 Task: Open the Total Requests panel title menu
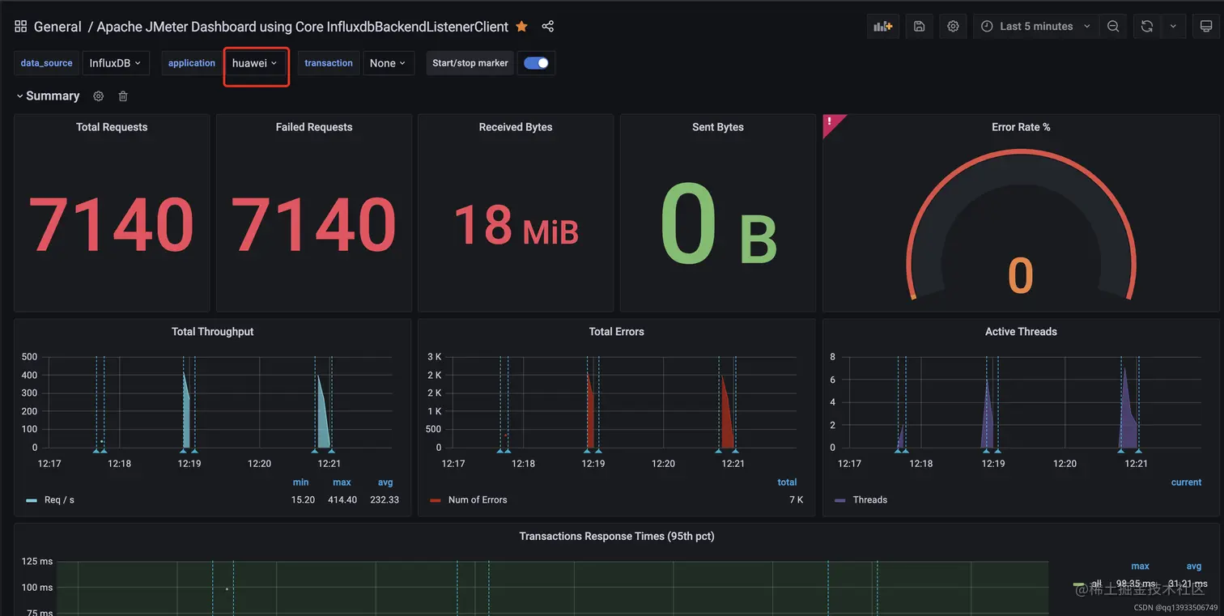(112, 127)
